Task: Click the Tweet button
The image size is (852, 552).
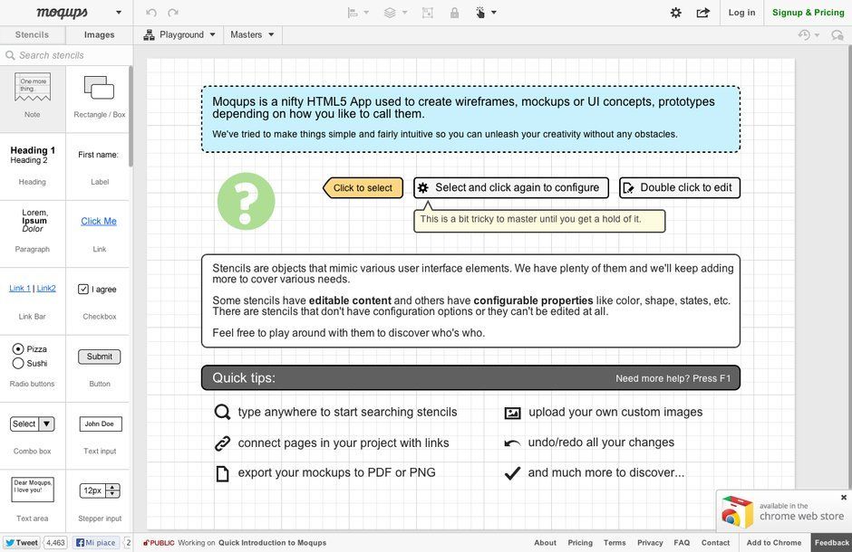Action: point(21,543)
